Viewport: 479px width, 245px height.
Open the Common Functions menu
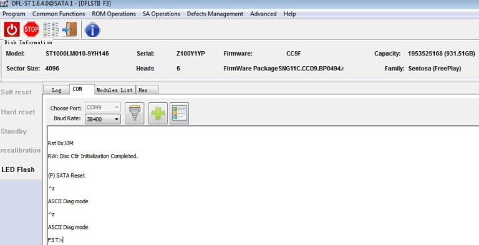point(59,14)
